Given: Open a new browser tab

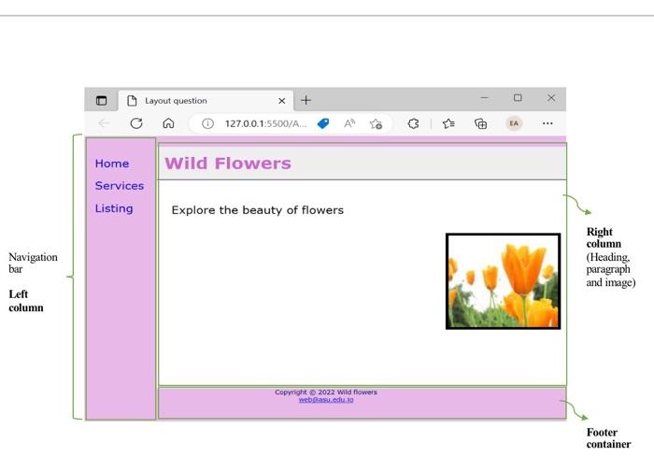Looking at the screenshot, I should (306, 100).
